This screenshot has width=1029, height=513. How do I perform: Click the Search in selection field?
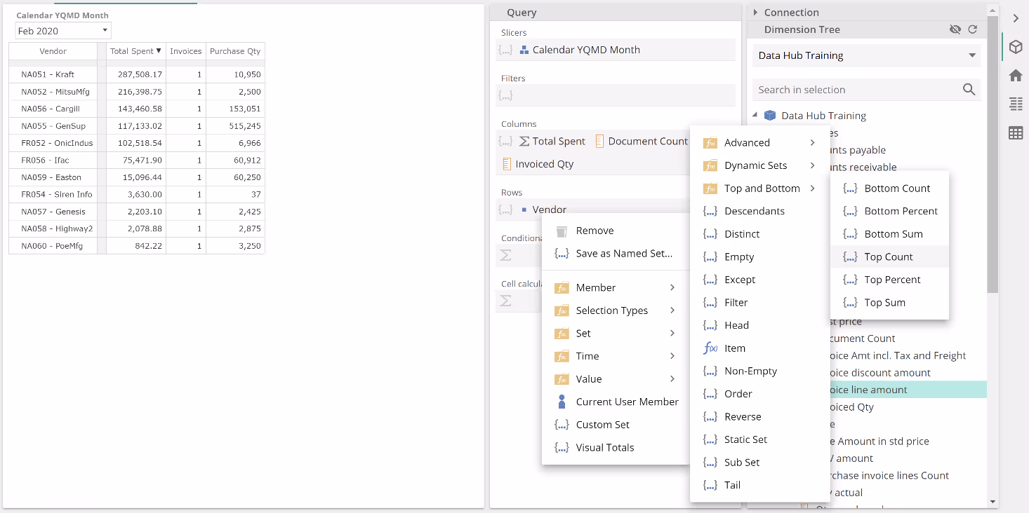[x=856, y=90]
